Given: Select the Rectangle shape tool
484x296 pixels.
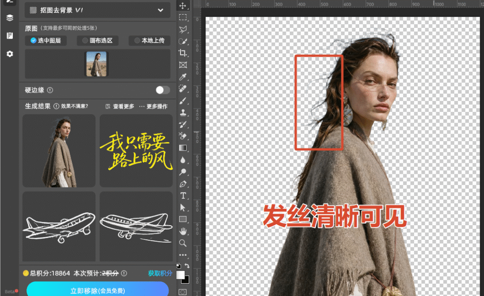Looking at the screenshot, I should pyautogui.click(x=183, y=219).
